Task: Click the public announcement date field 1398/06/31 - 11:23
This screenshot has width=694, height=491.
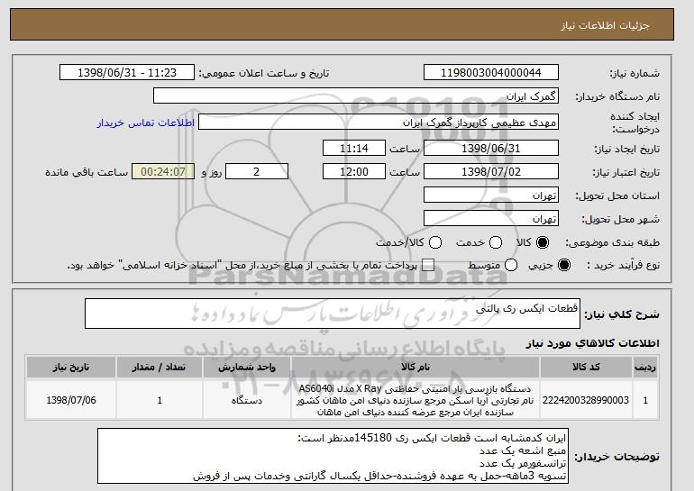Action: [x=127, y=73]
